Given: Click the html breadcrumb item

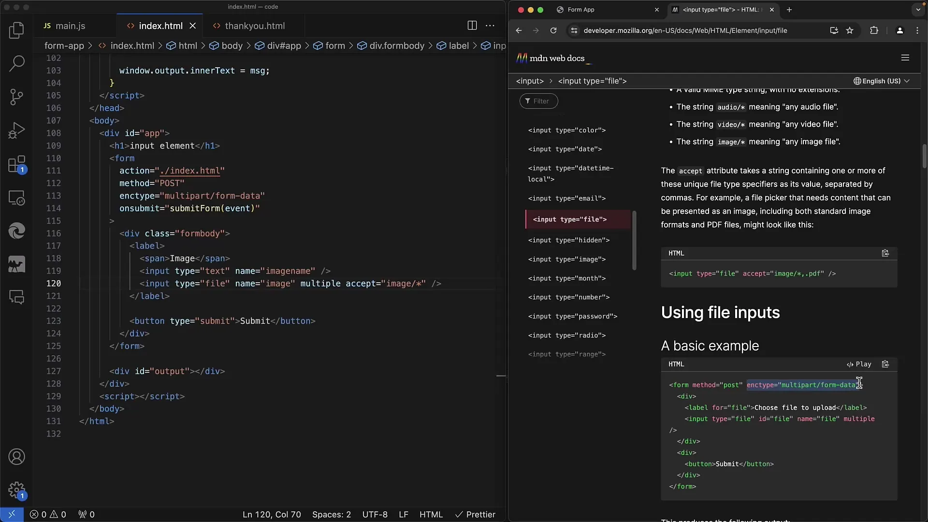Looking at the screenshot, I should 188,45.
